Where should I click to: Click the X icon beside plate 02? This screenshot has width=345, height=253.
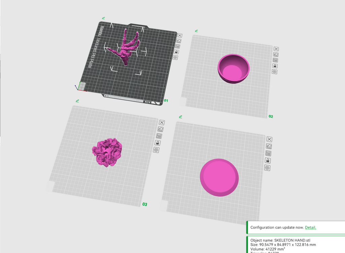pyautogui.click(x=276, y=49)
